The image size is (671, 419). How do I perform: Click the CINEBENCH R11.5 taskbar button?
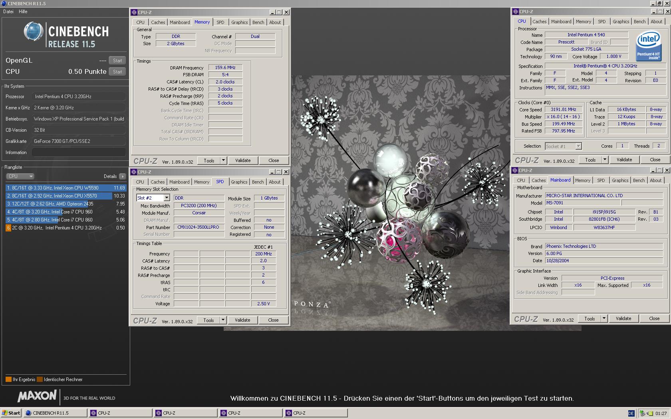55,413
